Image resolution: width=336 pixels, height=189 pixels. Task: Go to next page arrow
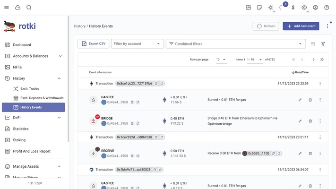pyautogui.click(x=313, y=60)
